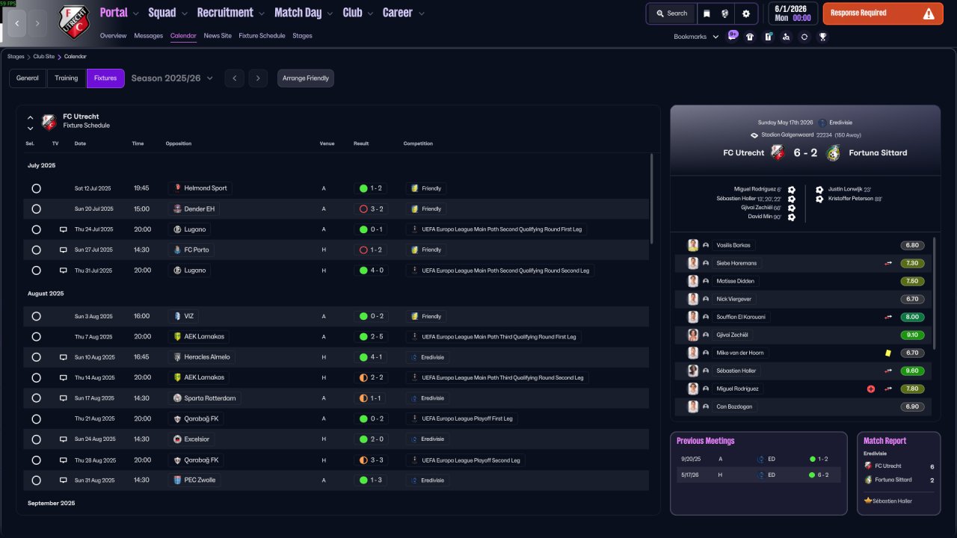
Task: Select the Dender EH fixture radio button
Action: [36, 209]
